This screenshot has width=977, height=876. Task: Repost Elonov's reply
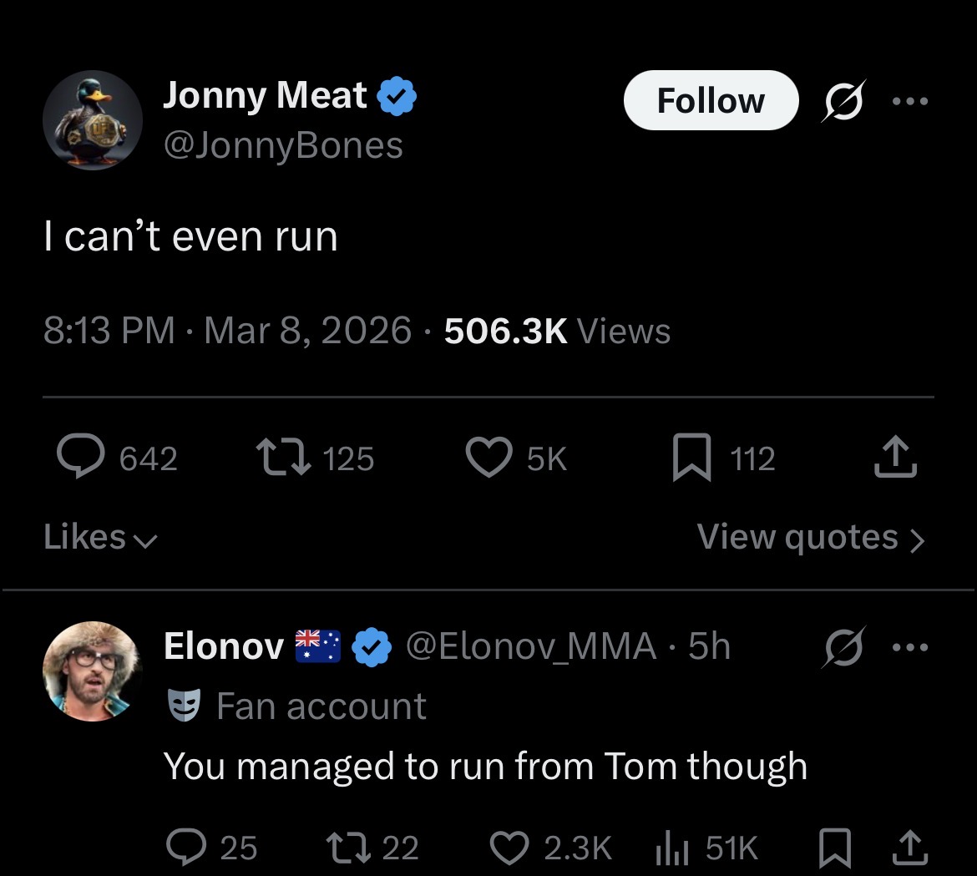point(347,848)
